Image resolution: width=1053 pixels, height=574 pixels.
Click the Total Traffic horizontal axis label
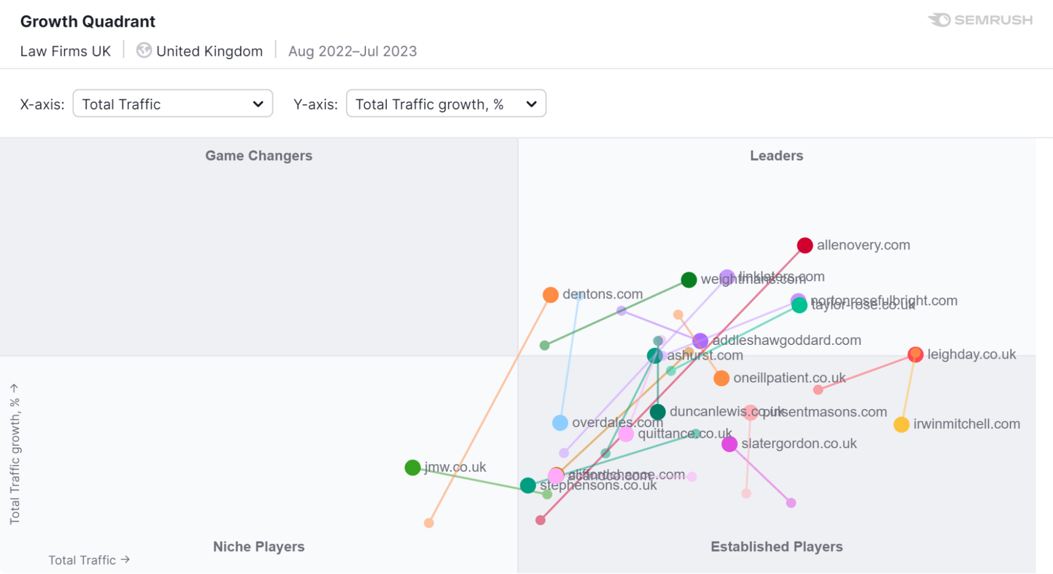(89, 560)
